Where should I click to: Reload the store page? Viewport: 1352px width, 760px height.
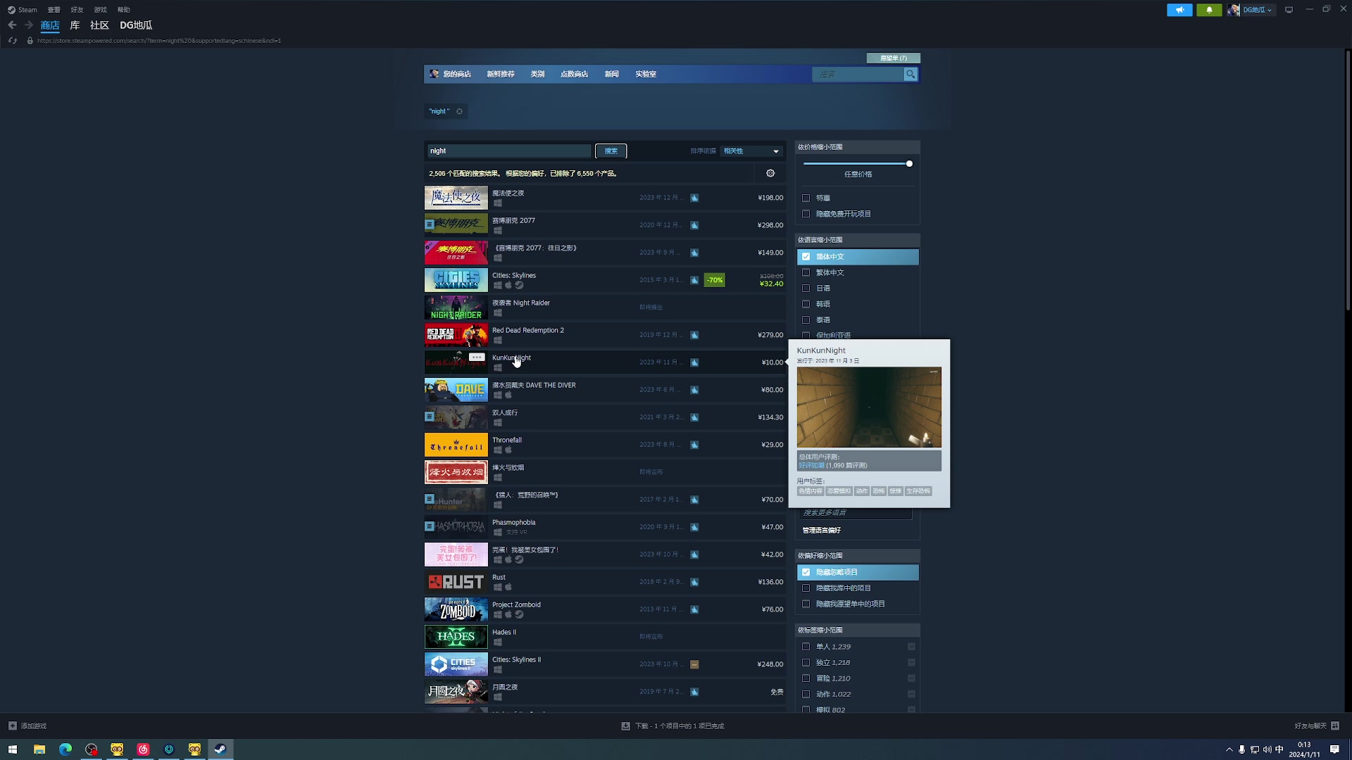point(12,41)
